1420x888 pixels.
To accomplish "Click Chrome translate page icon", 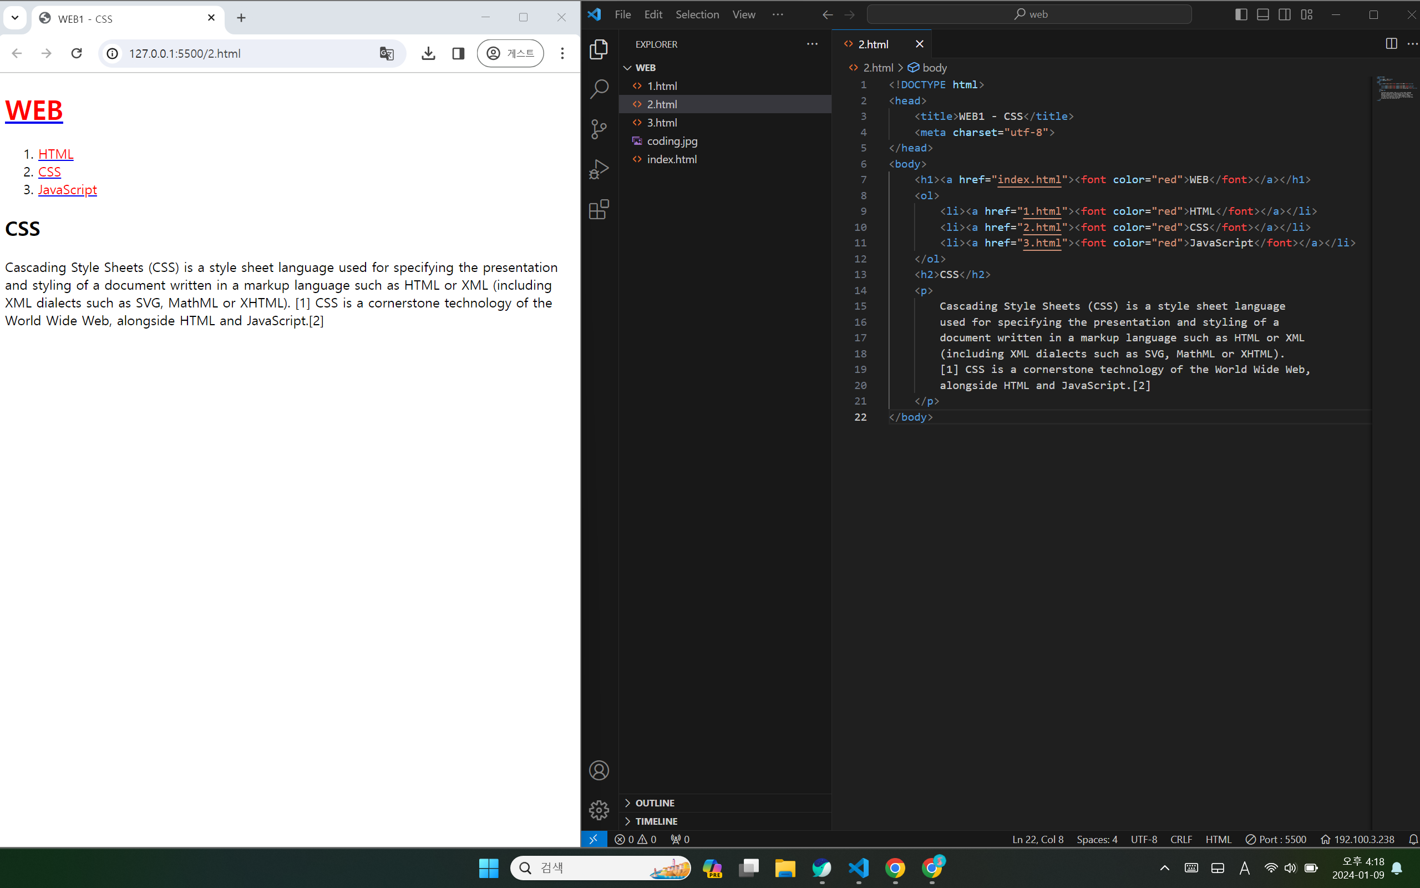I will (x=386, y=53).
